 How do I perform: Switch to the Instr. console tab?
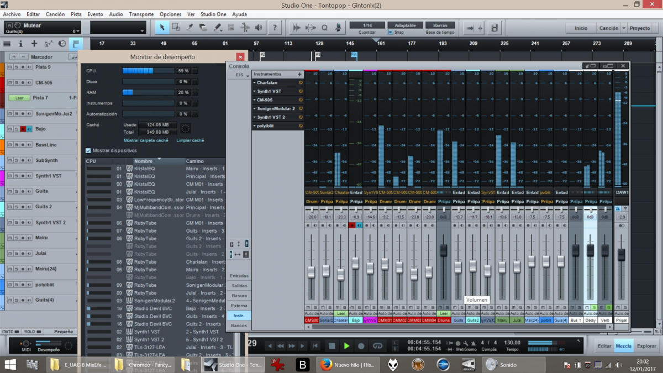239,315
